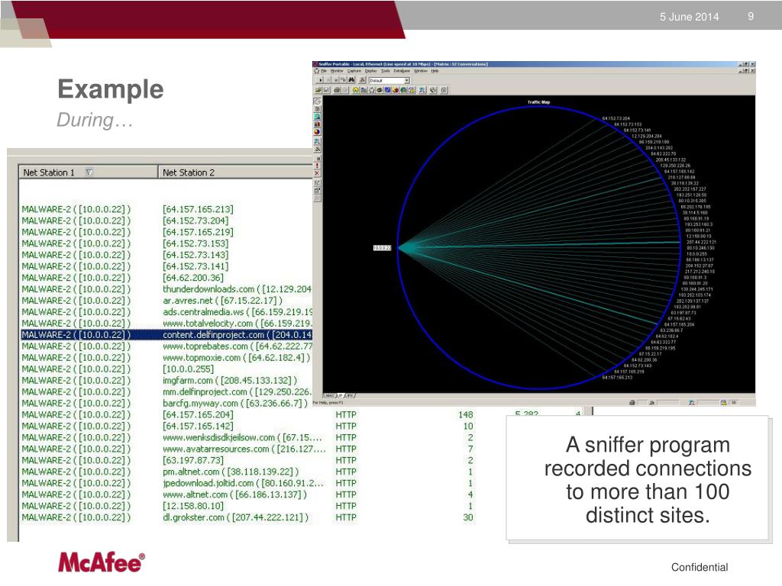Screen dimensions: 782x586
Task: Click the red pie Protocol Distribution toolbar icon
Action: [396, 90]
